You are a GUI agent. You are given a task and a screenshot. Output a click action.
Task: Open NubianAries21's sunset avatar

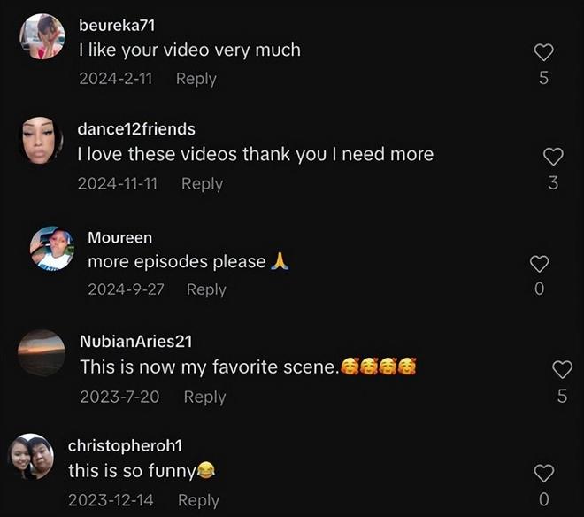click(42, 352)
